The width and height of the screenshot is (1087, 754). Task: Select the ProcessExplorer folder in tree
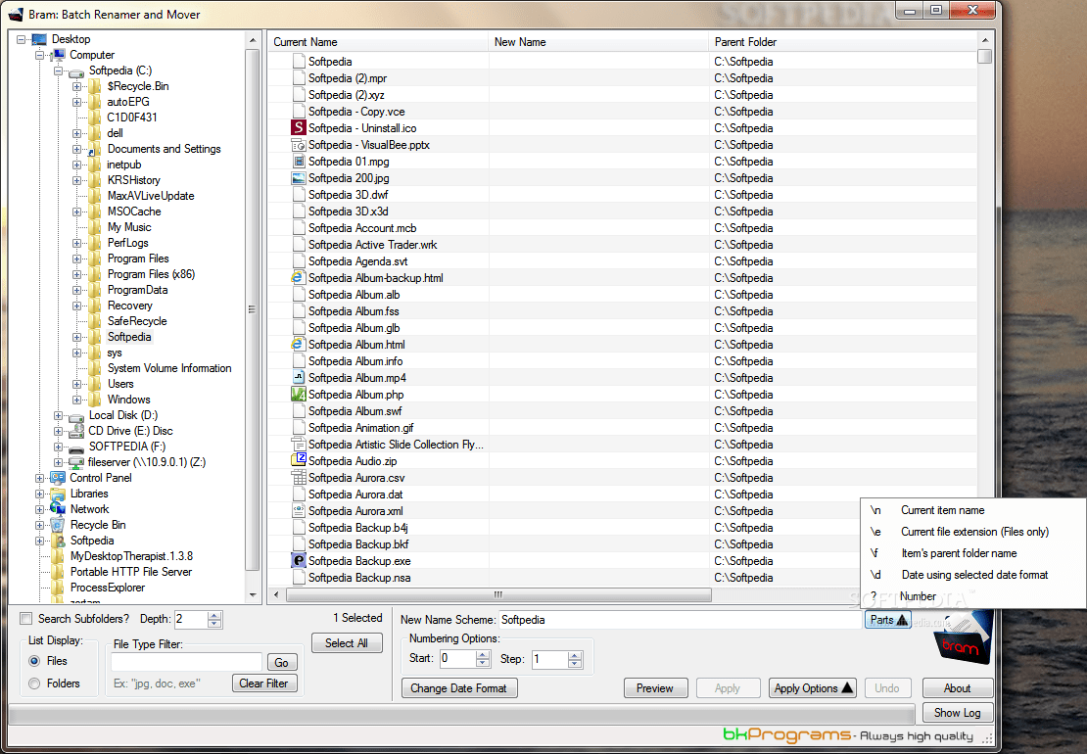(108, 587)
